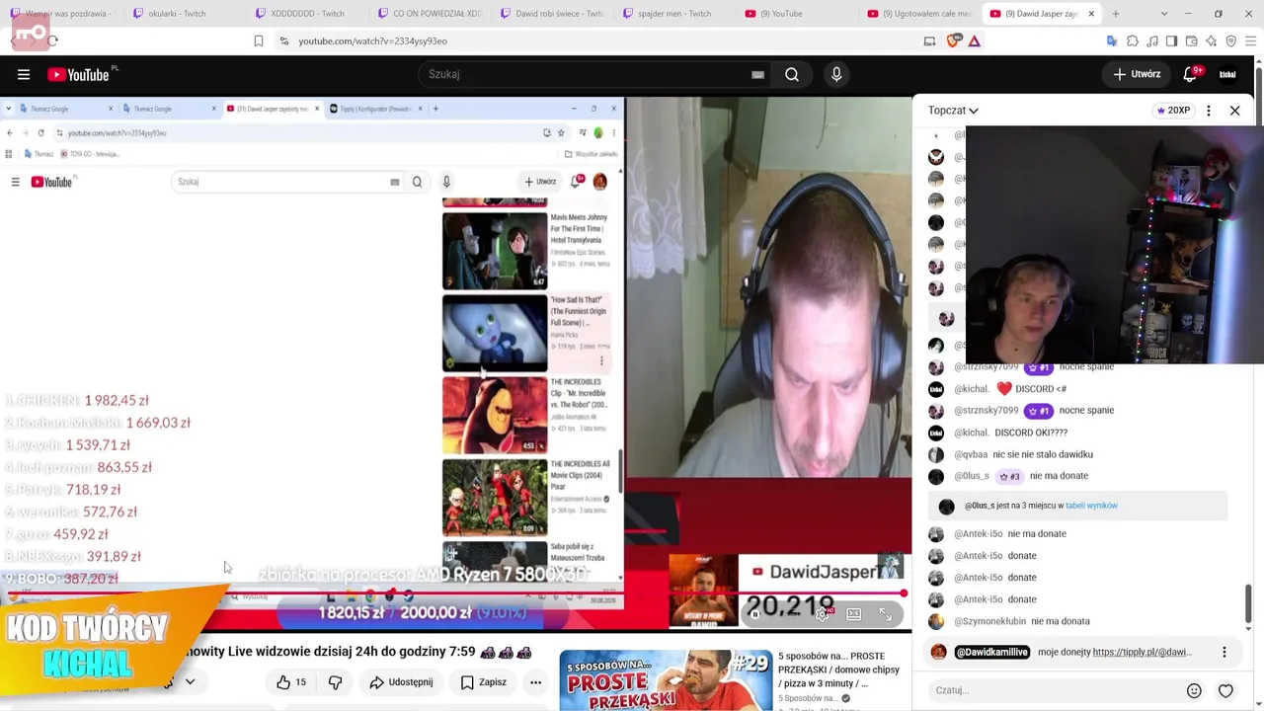Open the YouTube guide hamburger menu

pyautogui.click(x=24, y=74)
